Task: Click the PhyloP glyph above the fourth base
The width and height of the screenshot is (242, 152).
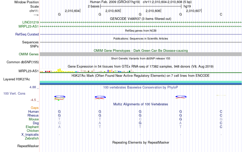Action: [x=181, y=97]
